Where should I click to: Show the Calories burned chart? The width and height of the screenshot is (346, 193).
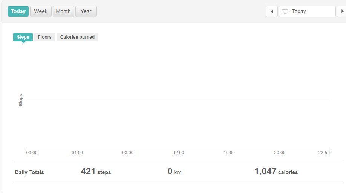pyautogui.click(x=77, y=37)
